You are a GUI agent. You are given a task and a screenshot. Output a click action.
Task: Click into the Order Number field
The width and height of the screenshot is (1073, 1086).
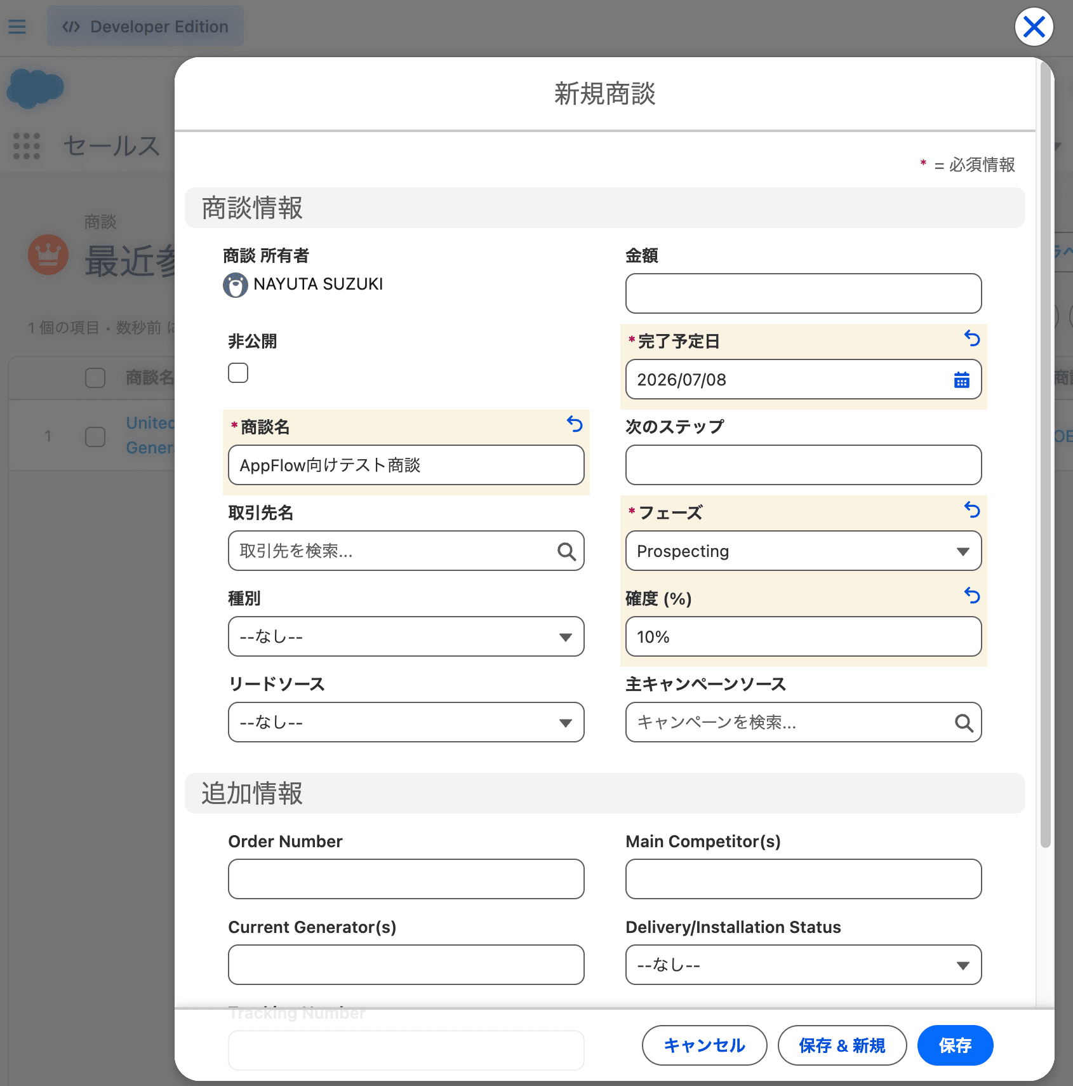[x=406, y=879]
